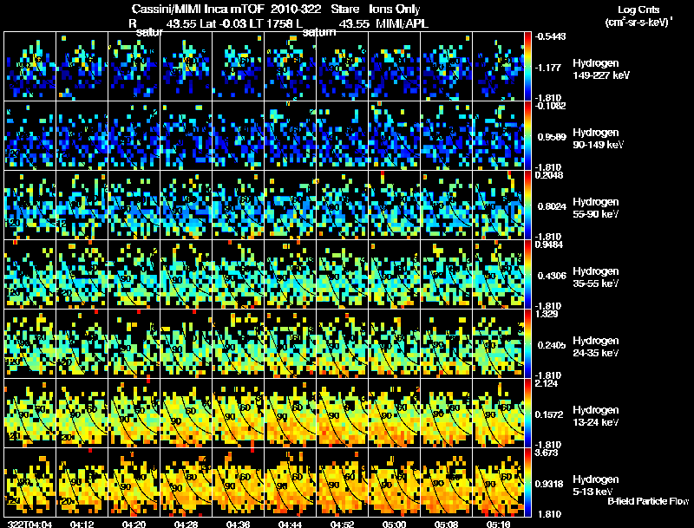Click 55-90 keV panel at 04:12
This screenshot has width=694, height=528.
tap(82, 205)
